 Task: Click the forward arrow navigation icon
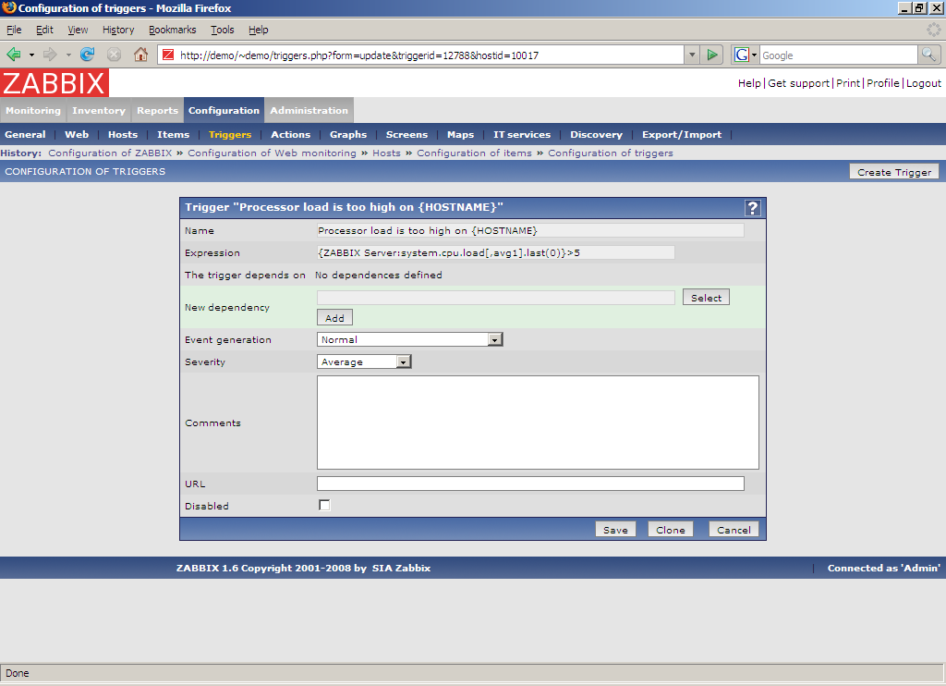click(50, 55)
